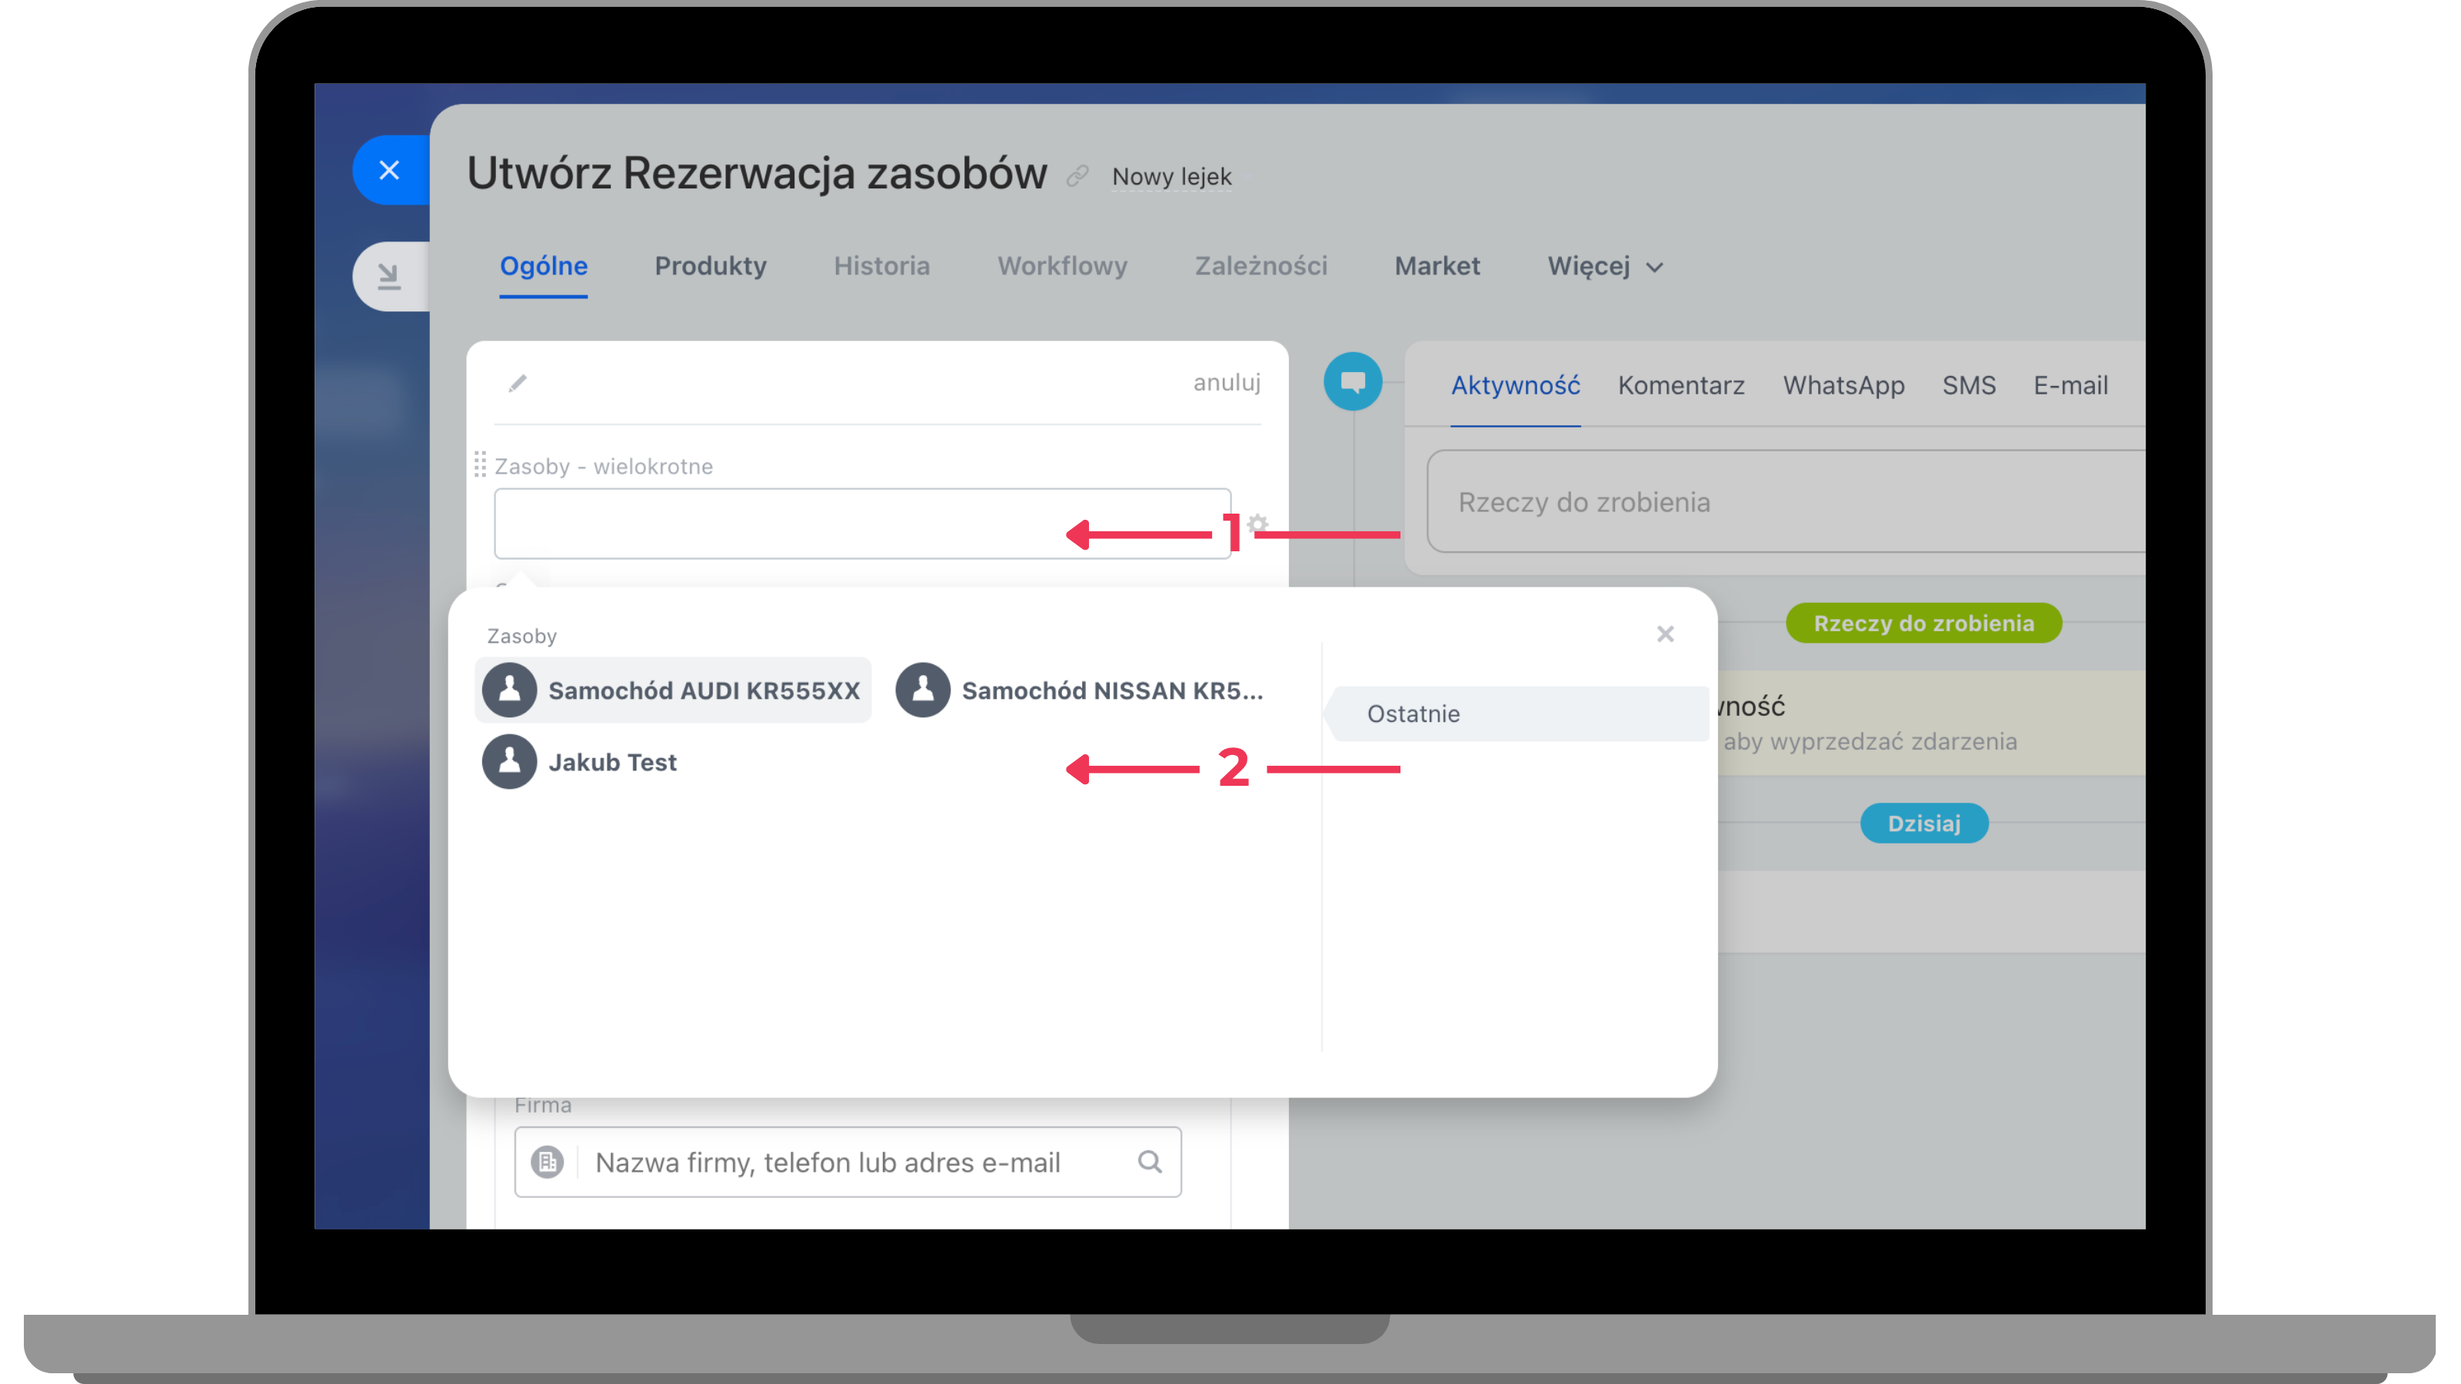Click the search magnifier in Firma field
The width and height of the screenshot is (2461, 1384).
[x=1151, y=1162]
